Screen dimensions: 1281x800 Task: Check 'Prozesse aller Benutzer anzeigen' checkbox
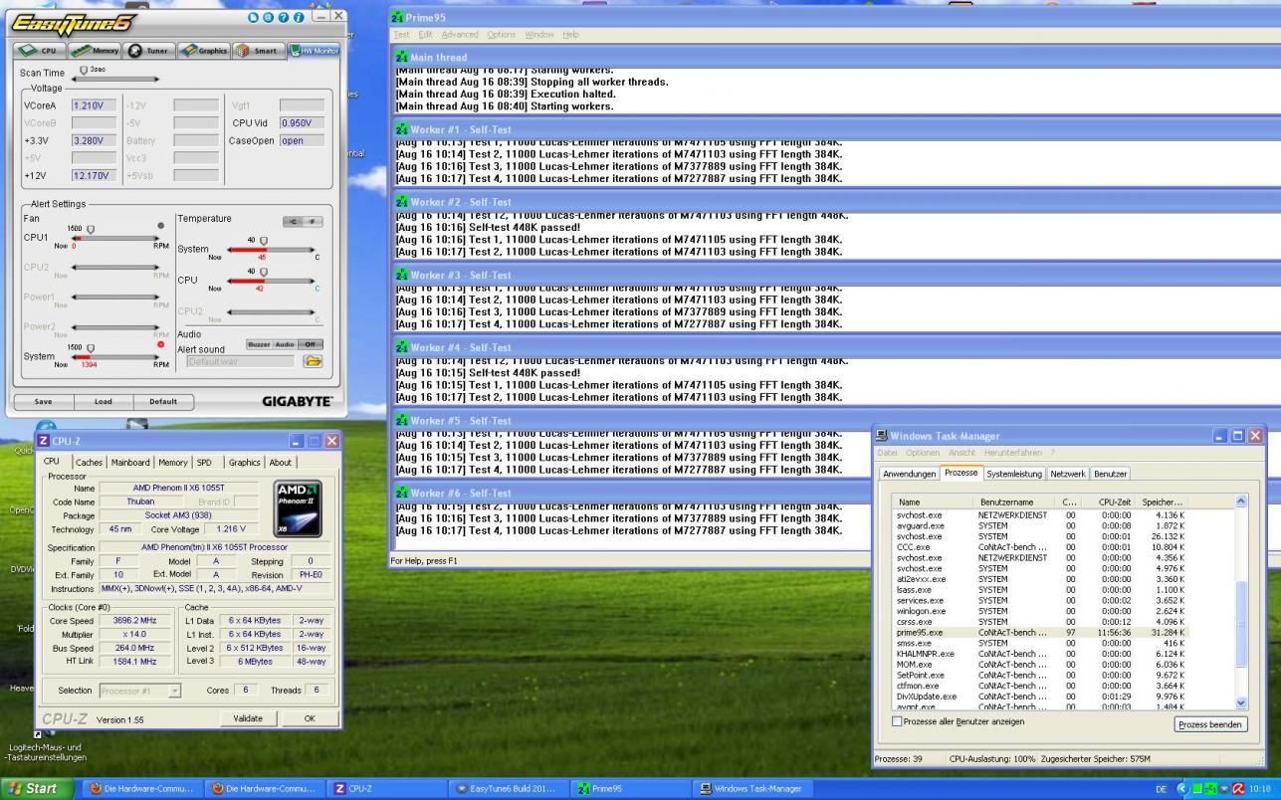tap(897, 721)
